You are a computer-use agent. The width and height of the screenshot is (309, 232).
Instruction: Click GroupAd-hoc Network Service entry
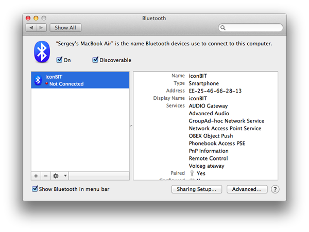click(227, 121)
